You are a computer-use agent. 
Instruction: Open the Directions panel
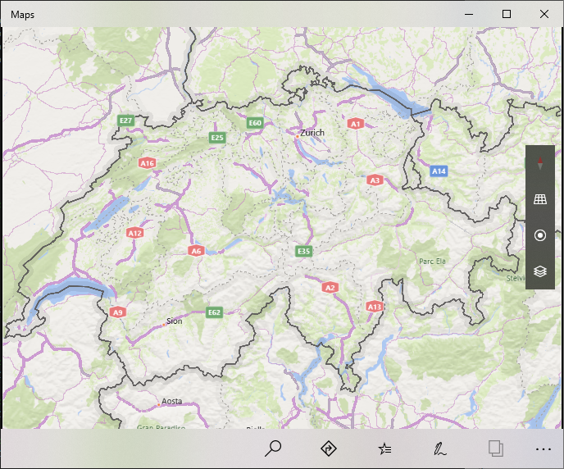click(329, 449)
